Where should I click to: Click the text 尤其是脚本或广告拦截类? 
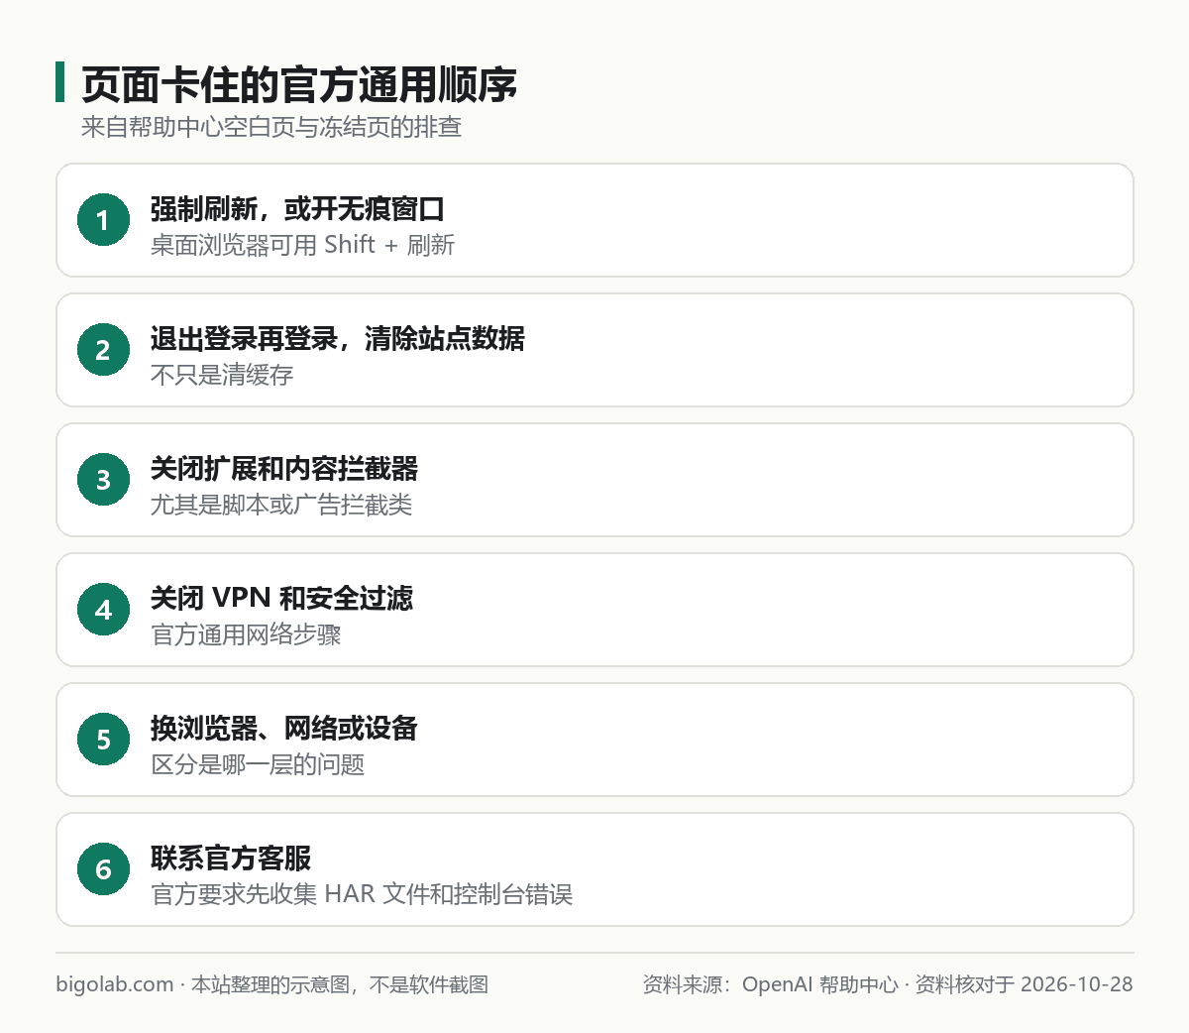click(x=281, y=505)
